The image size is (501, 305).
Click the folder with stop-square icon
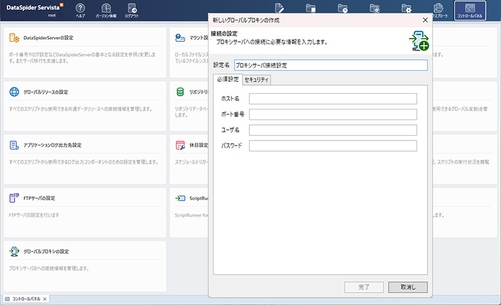[x=311, y=8]
